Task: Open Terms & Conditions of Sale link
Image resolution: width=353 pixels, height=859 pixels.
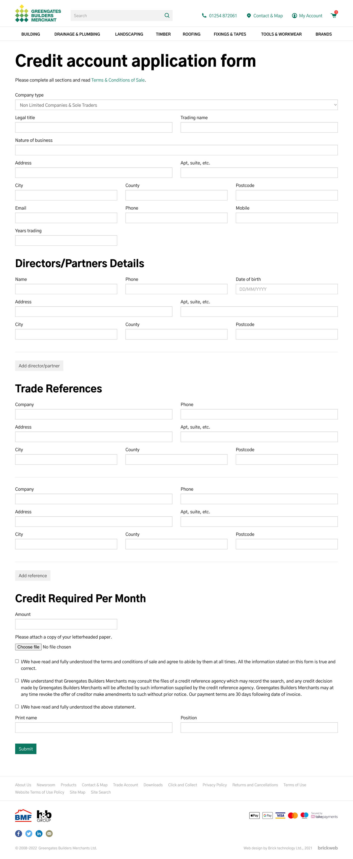Action: [x=118, y=80]
